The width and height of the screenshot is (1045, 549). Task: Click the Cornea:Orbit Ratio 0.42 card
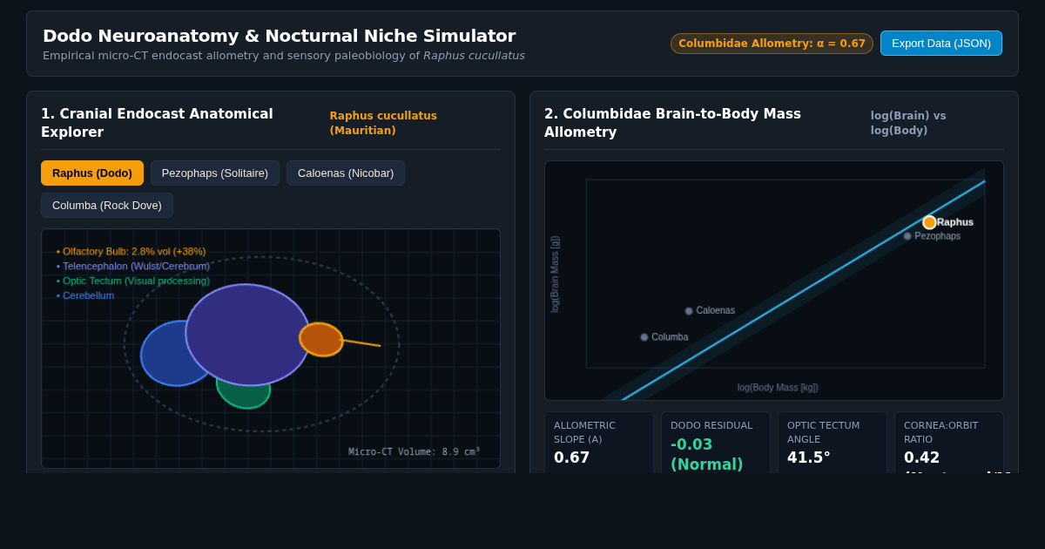949,443
